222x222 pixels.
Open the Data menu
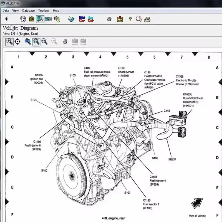click(5, 10)
